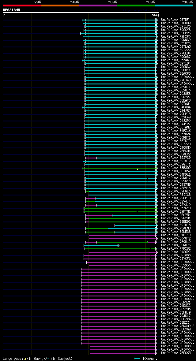Click the short cyan bar for B9ND76

coord(101,245)
